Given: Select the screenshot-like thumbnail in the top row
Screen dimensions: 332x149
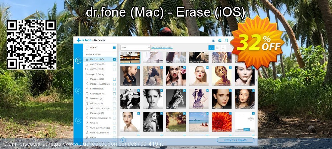Looking at the screenshot, I should [130, 57].
